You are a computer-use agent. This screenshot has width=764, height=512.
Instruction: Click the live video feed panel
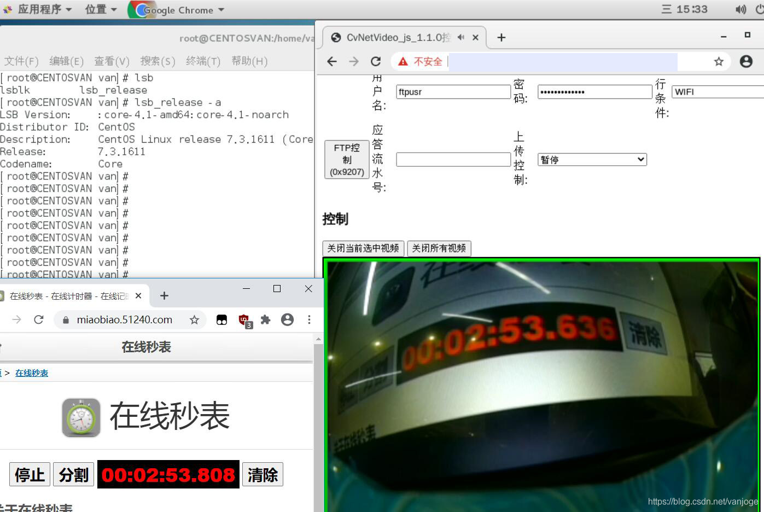tap(541, 385)
